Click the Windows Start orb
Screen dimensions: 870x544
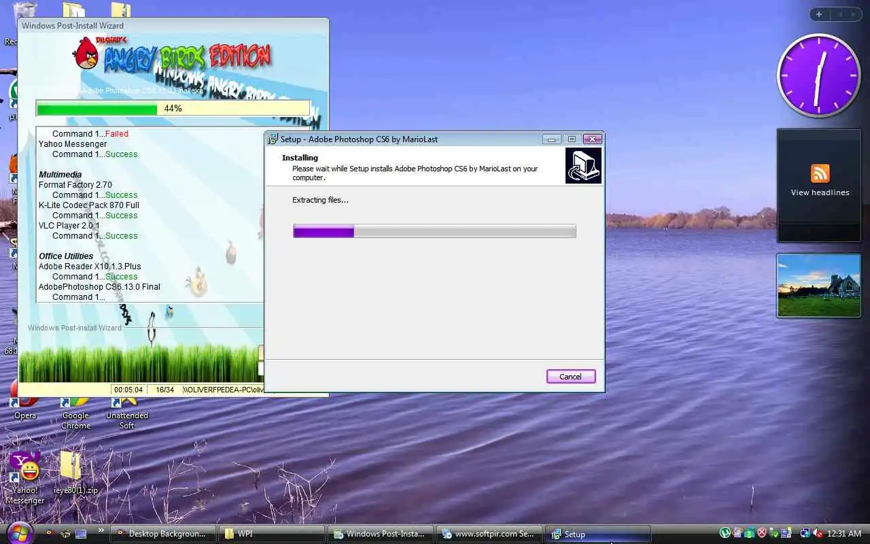coord(18,532)
